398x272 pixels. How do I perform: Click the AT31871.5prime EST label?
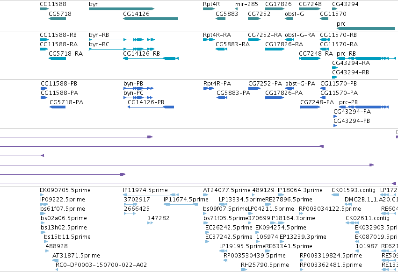pos(76,256)
